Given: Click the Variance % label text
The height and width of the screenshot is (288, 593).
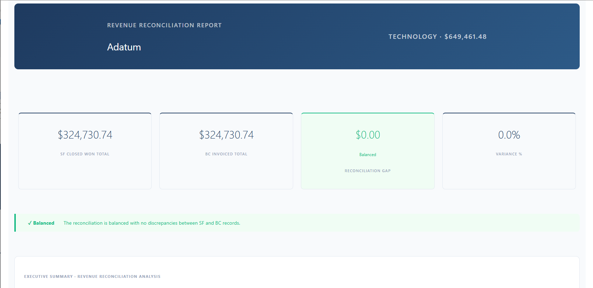Looking at the screenshot, I should [509, 154].
